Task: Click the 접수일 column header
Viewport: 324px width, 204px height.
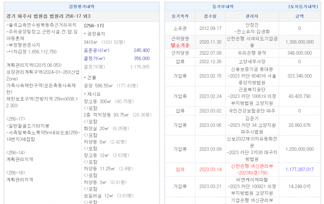Action: click(210, 17)
